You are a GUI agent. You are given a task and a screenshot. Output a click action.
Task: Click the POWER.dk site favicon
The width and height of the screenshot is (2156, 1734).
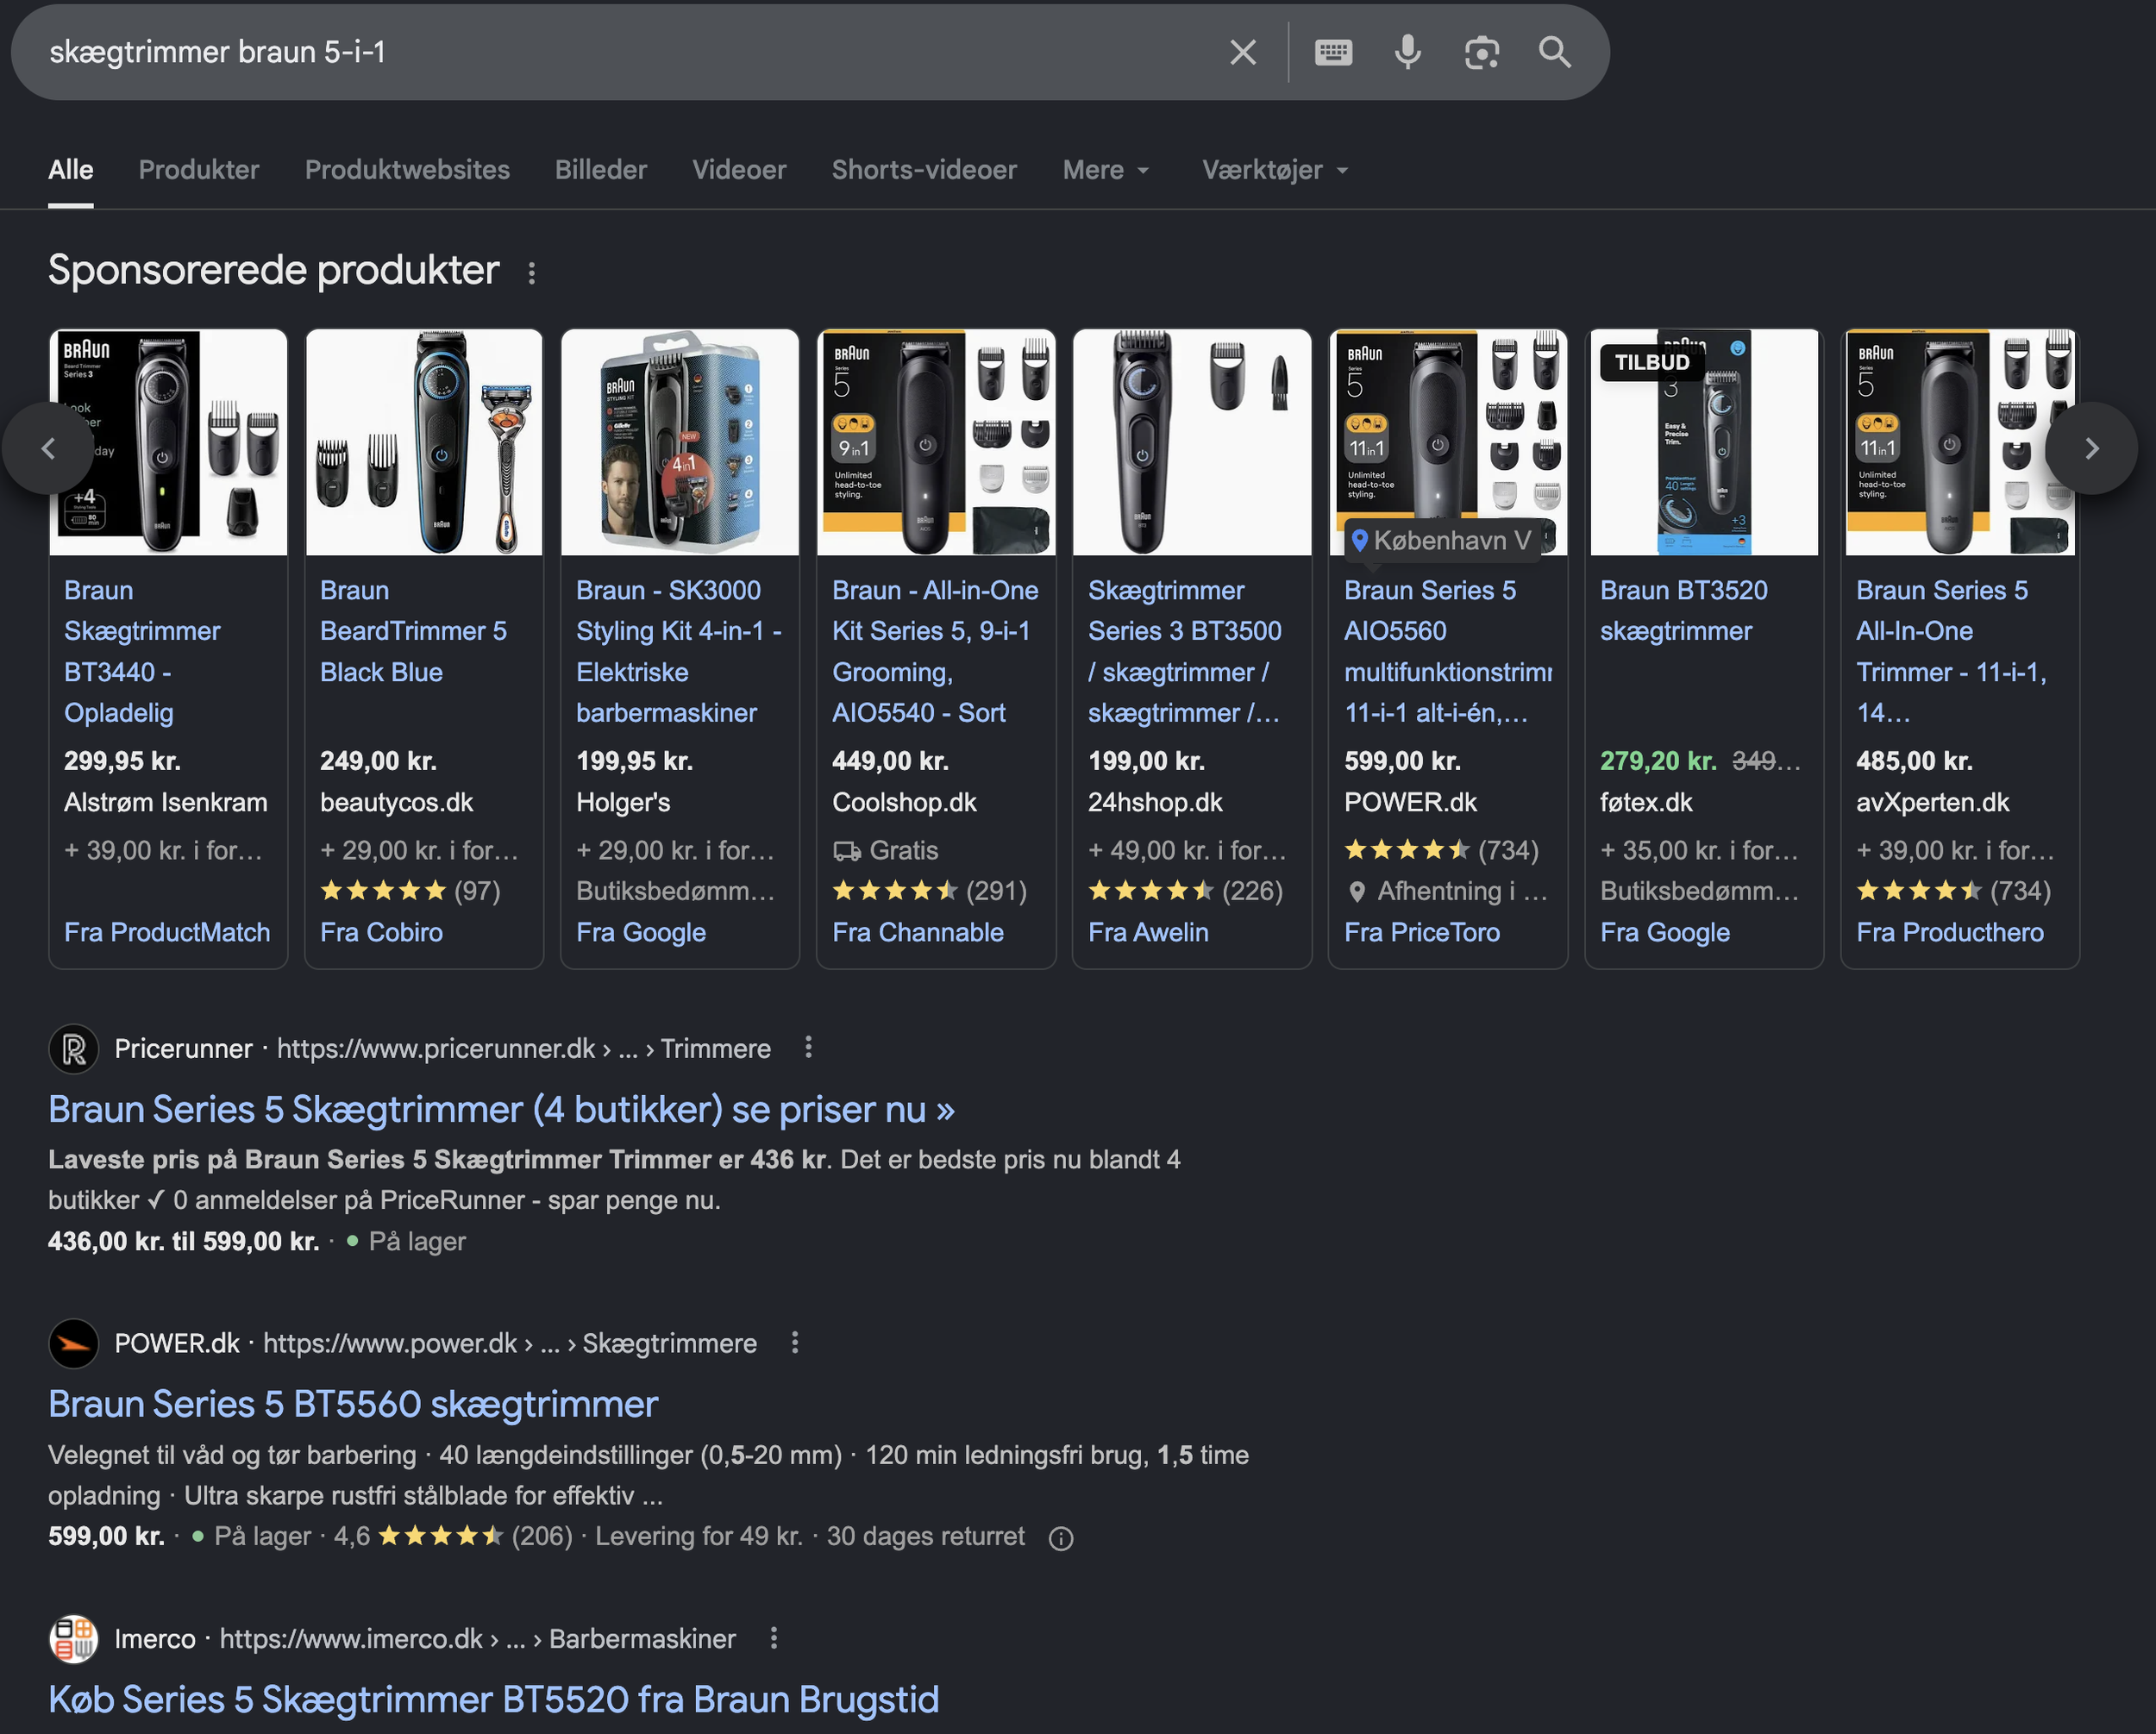(x=74, y=1343)
